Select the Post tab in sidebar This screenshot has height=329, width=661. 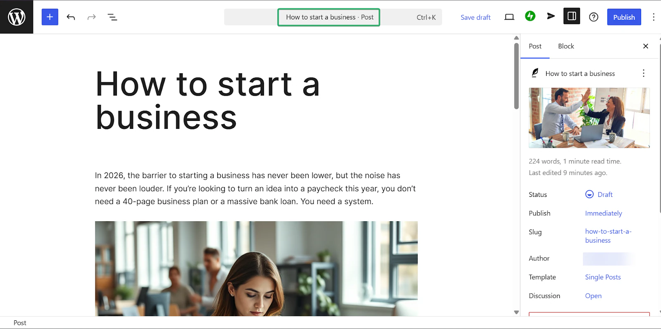[535, 46]
